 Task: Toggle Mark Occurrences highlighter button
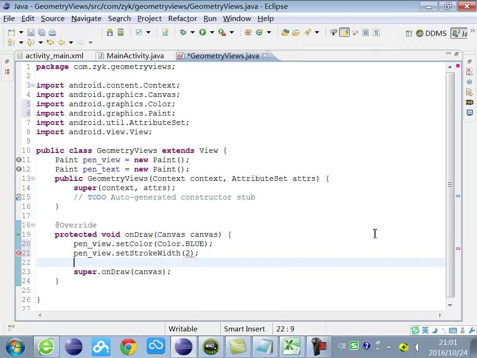pyautogui.click(x=344, y=32)
